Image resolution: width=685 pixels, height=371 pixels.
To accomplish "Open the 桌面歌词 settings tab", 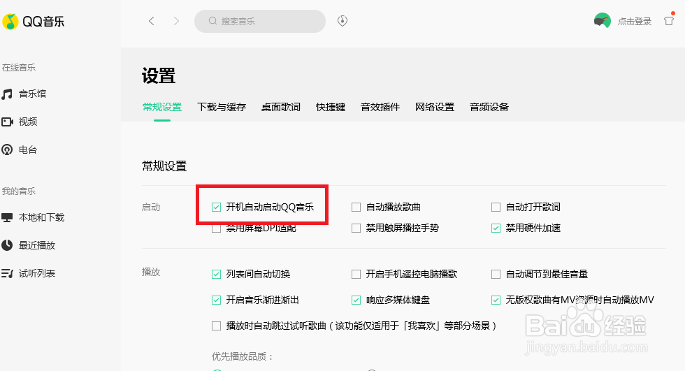I will 281,107.
